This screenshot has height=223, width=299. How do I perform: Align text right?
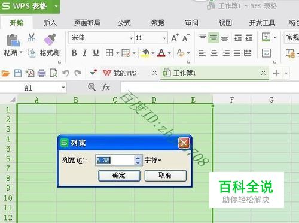226,53
